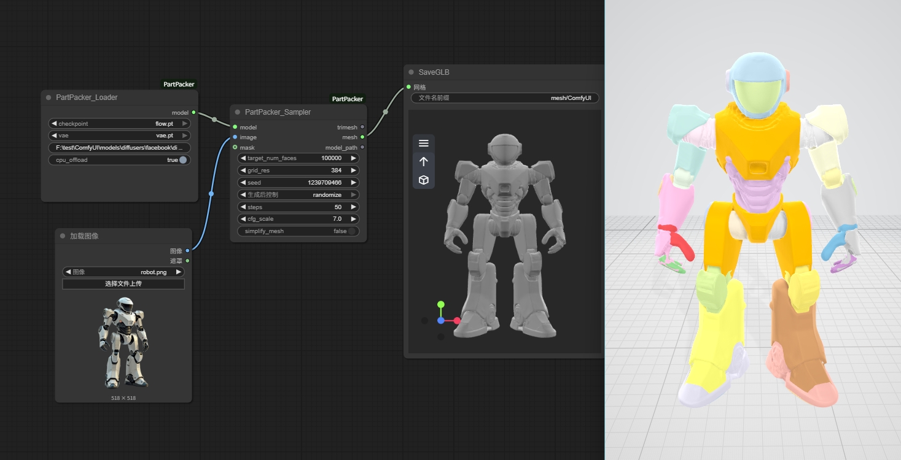Click the cube icon in SaveGLB preview

(x=423, y=180)
